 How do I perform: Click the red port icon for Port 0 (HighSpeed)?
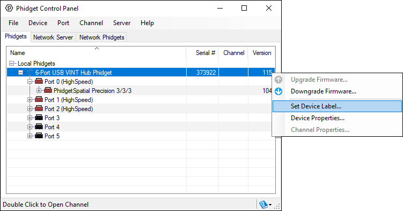point(39,82)
